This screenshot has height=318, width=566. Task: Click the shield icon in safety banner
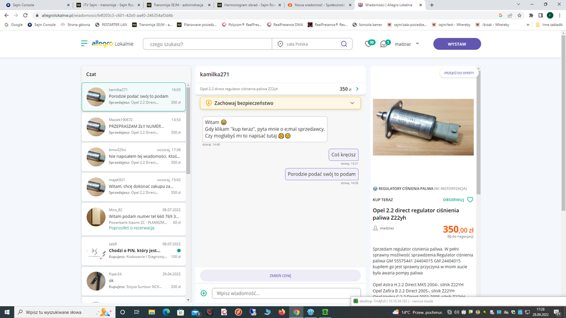pos(208,103)
